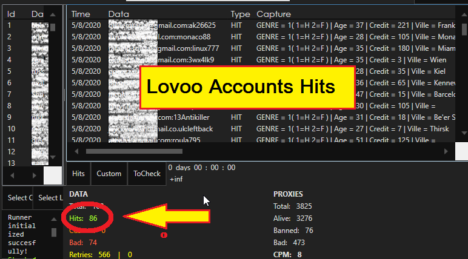Click the left list scrollbar down arrow
This screenshot has height=259, width=468.
[53, 157]
